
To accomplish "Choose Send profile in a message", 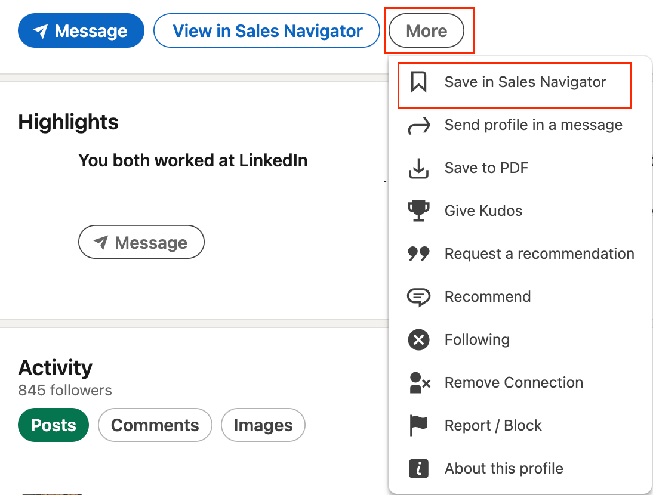I will [x=520, y=125].
